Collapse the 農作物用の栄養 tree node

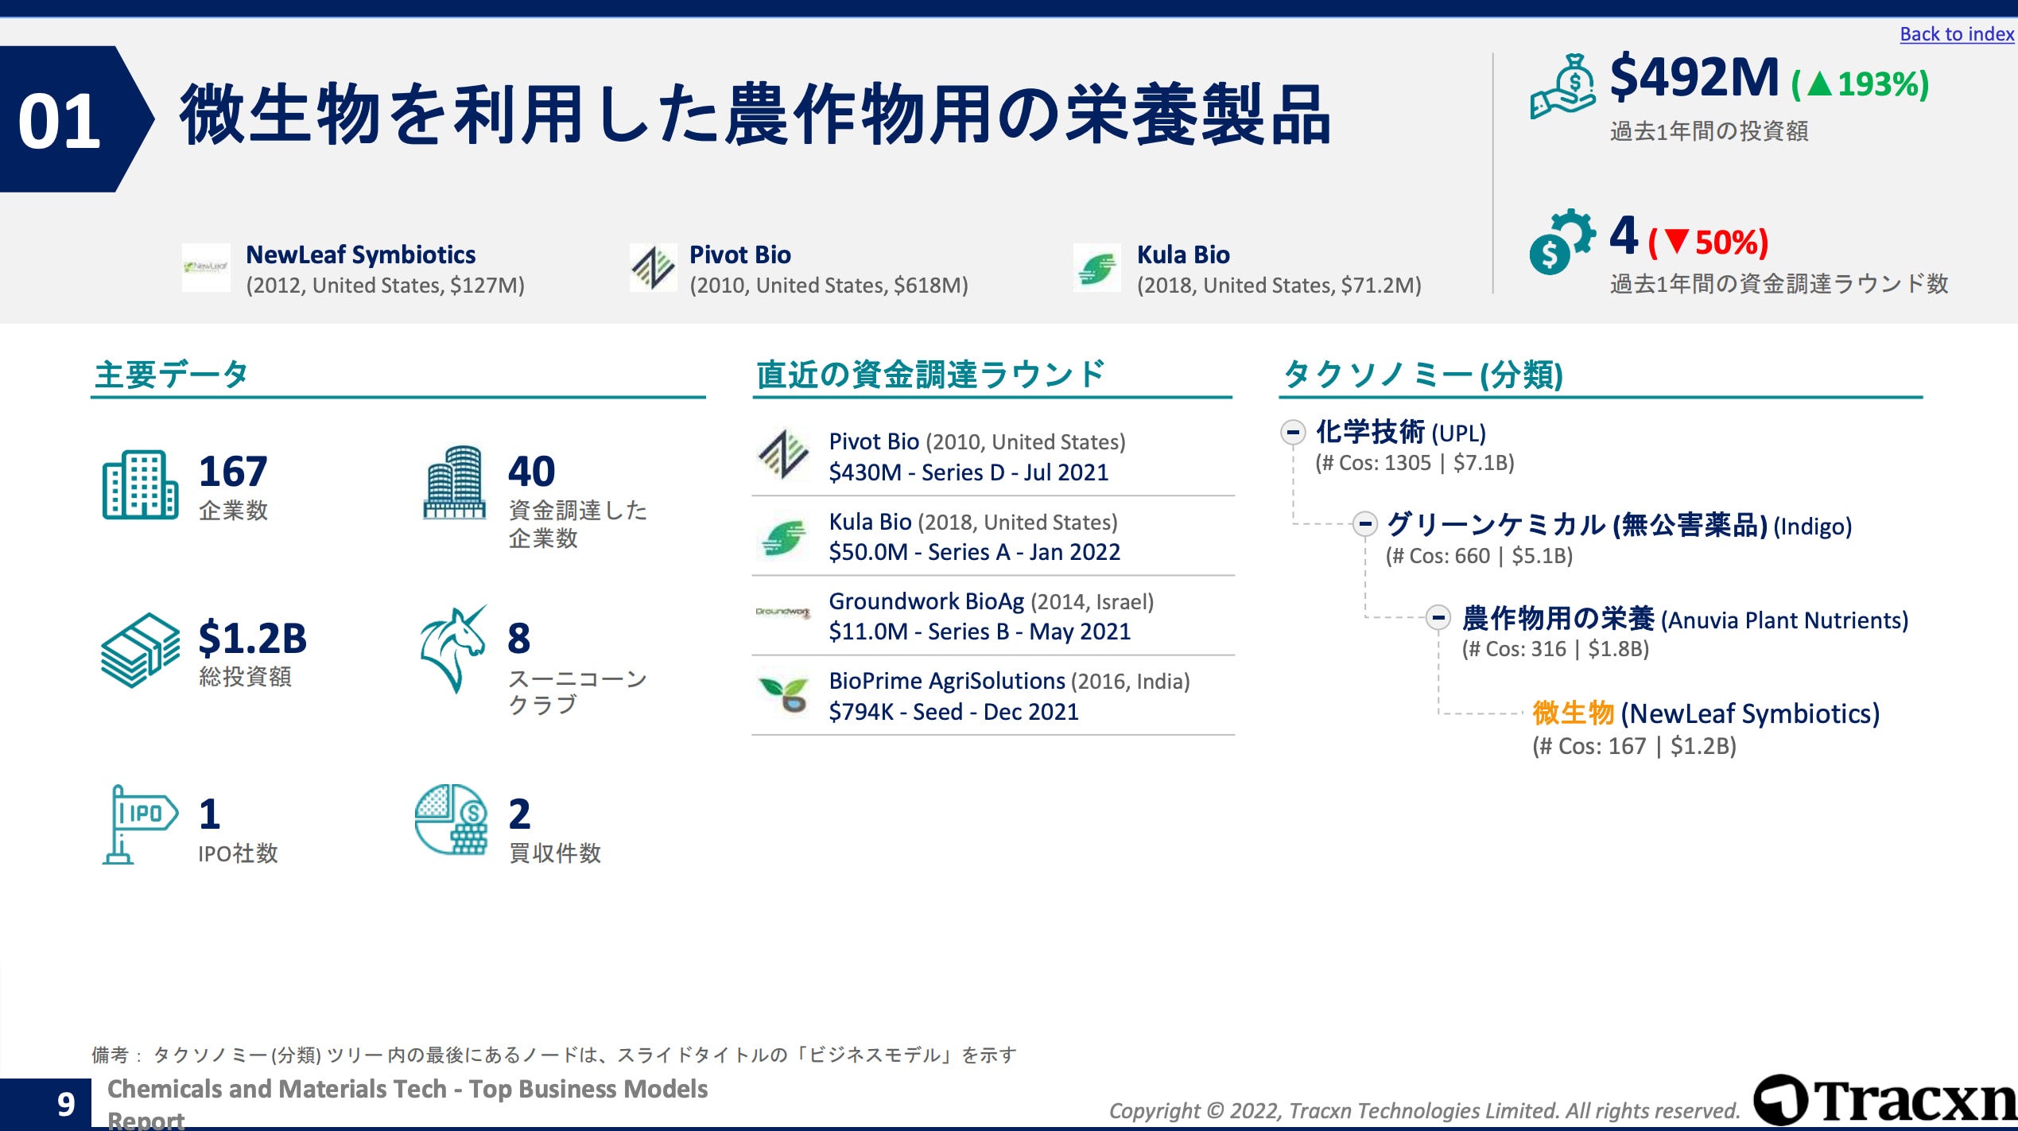1438,617
